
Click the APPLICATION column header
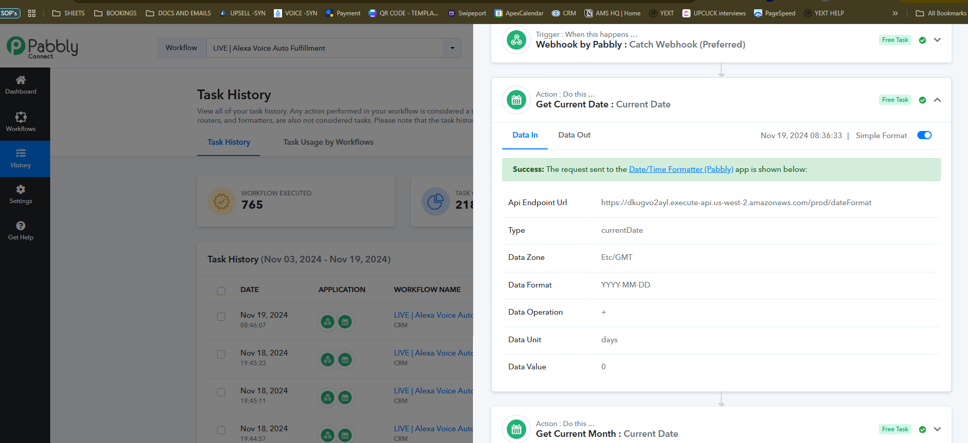[x=342, y=290]
